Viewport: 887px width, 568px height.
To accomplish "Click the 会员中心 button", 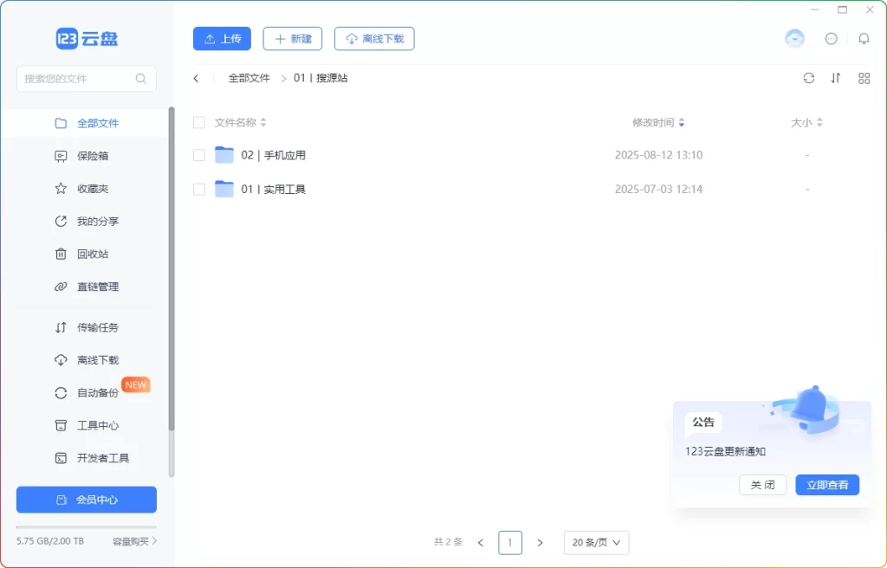I will pos(87,500).
